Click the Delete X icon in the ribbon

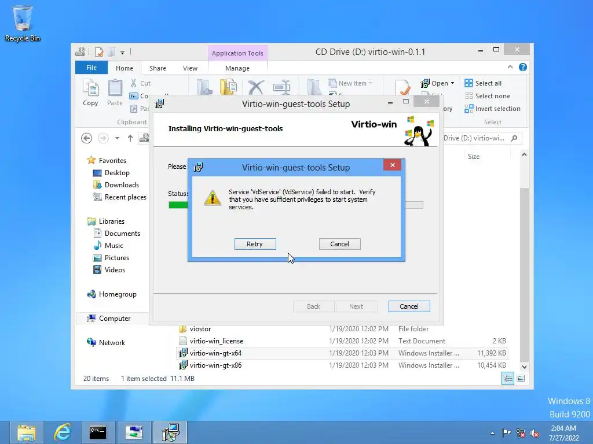(x=256, y=87)
